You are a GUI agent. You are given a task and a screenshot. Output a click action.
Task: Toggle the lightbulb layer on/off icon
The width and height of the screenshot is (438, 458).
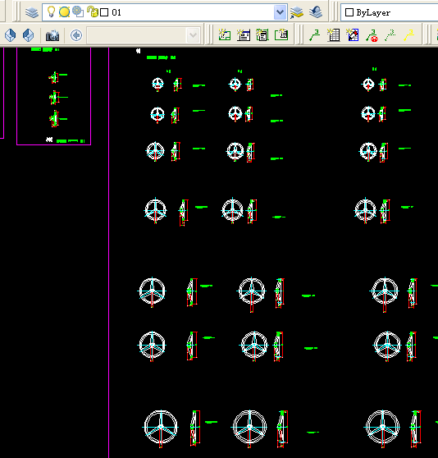coord(51,12)
